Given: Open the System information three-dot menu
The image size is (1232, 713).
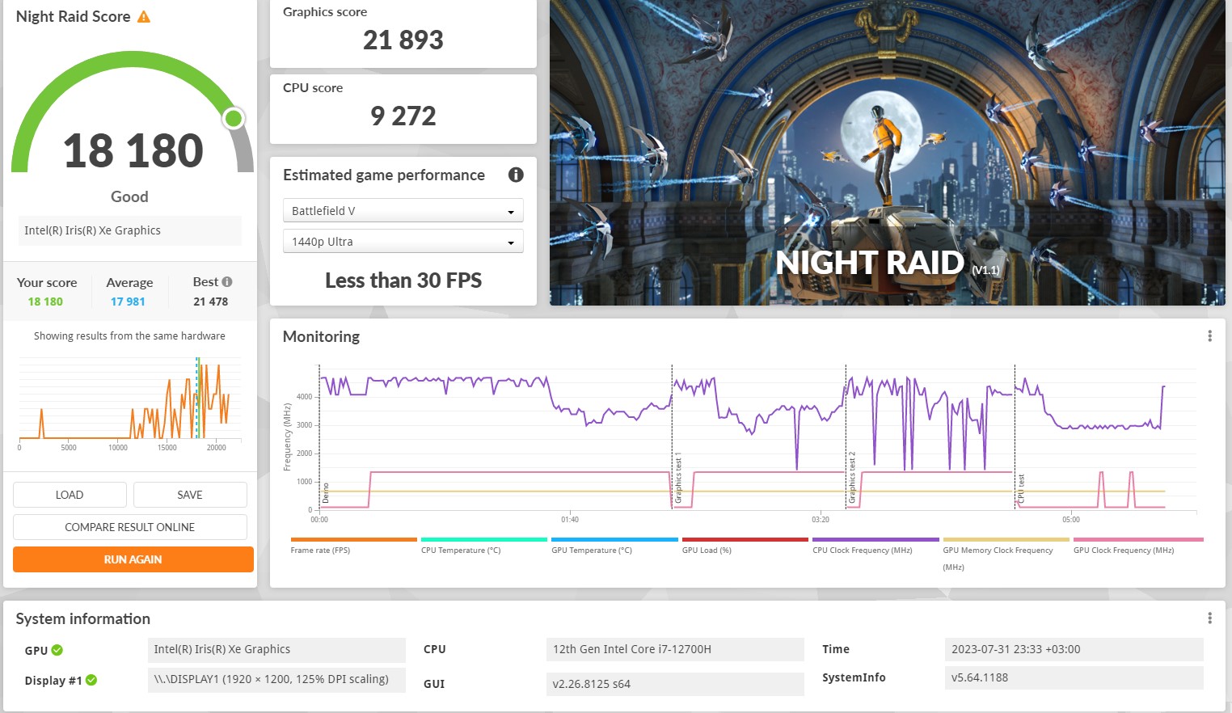Looking at the screenshot, I should (1209, 618).
